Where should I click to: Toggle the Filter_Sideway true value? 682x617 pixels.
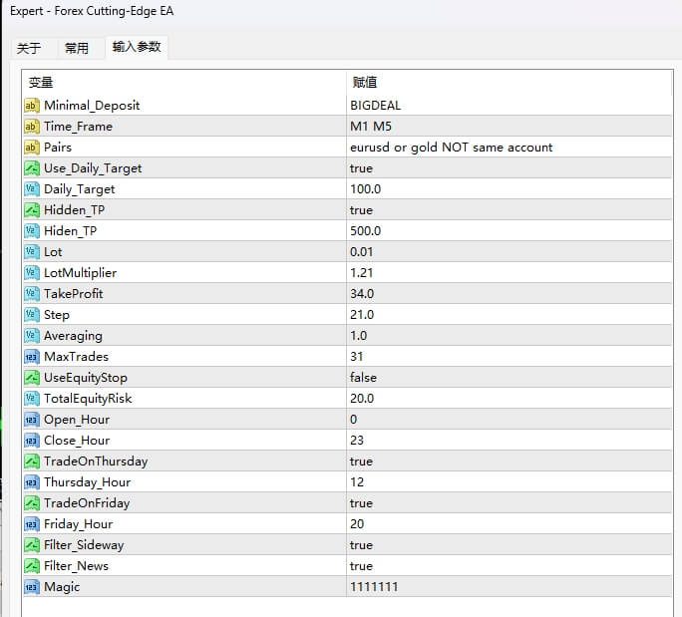(x=361, y=545)
